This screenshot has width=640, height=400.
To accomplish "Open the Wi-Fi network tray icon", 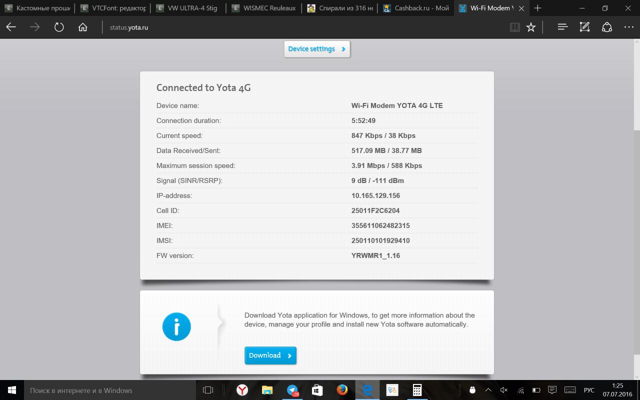I will coord(520,390).
